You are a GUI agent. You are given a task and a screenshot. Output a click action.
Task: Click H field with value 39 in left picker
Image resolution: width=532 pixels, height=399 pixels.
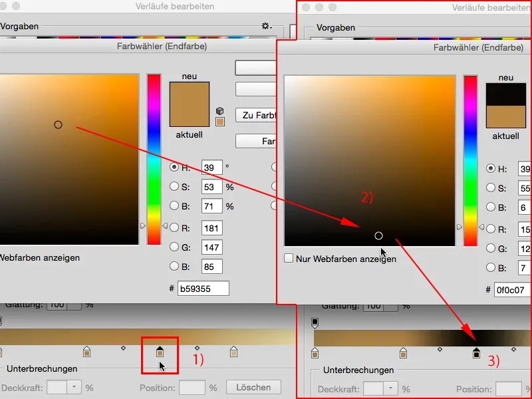212,168
